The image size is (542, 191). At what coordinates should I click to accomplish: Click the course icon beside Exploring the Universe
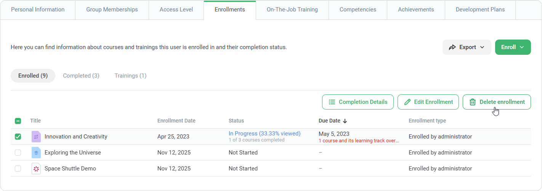(x=36, y=153)
